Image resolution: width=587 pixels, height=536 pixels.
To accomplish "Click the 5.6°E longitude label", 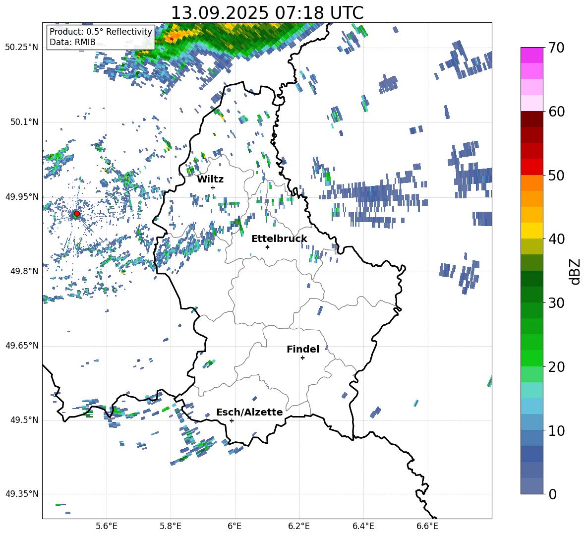I will pyautogui.click(x=107, y=527).
